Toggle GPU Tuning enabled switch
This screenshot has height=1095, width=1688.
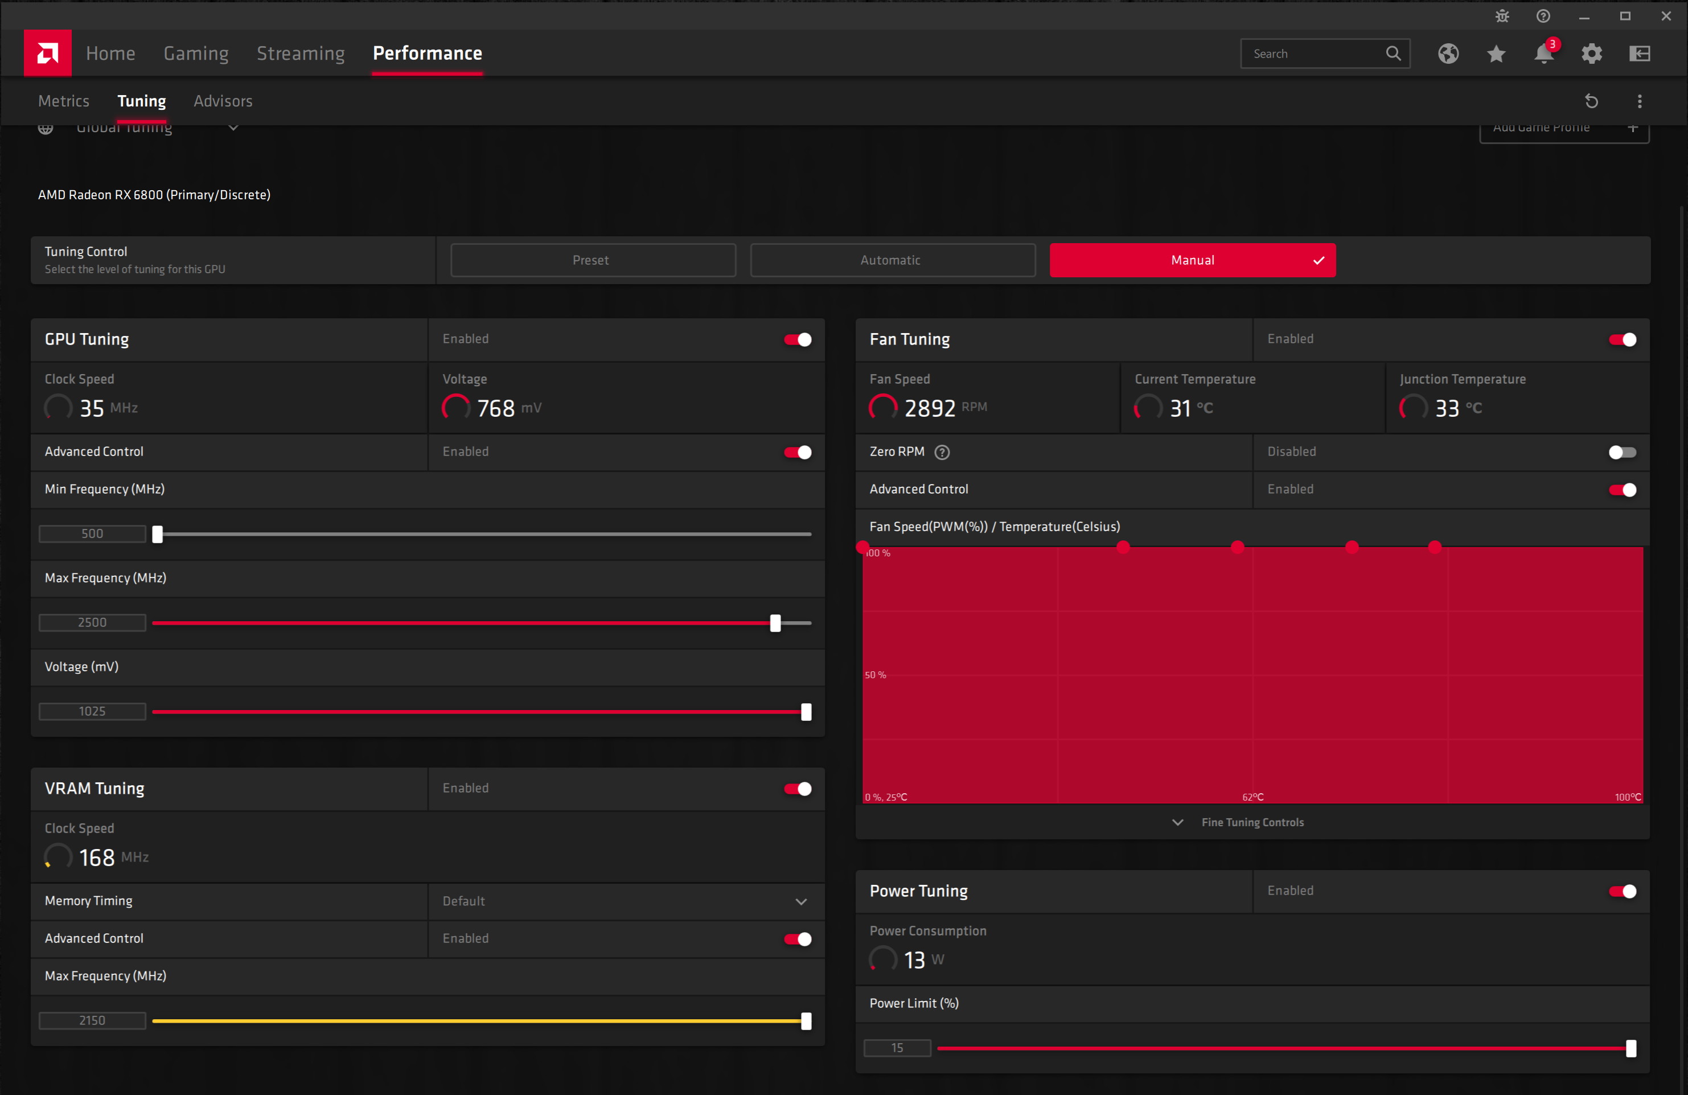pyautogui.click(x=798, y=340)
